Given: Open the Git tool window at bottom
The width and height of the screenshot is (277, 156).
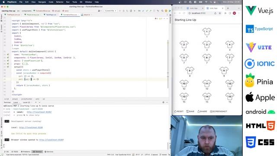Looking at the screenshot, I should coord(6,152).
